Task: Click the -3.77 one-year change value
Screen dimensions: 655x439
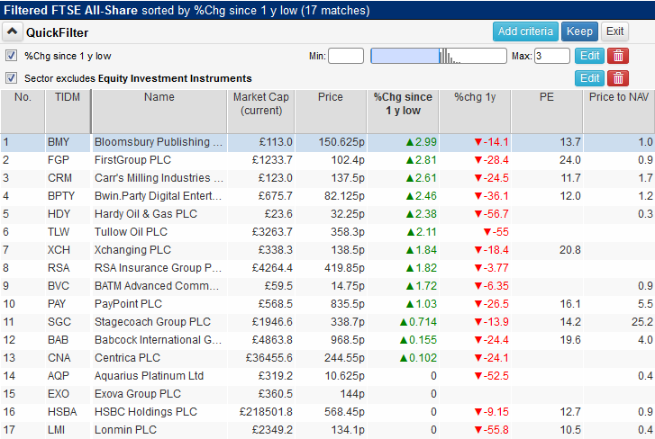Action: point(492,268)
